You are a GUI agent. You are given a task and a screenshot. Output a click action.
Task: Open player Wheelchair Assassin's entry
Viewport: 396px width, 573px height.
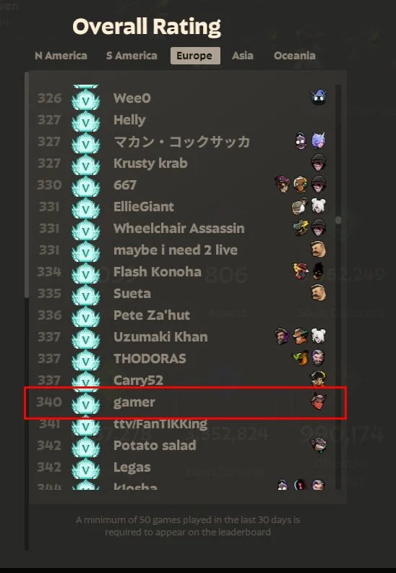click(183, 229)
